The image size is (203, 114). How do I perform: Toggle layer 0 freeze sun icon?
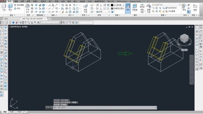[155, 5]
